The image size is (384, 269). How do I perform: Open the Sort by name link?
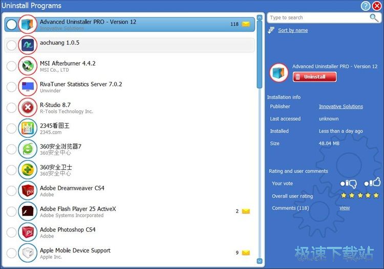click(293, 30)
